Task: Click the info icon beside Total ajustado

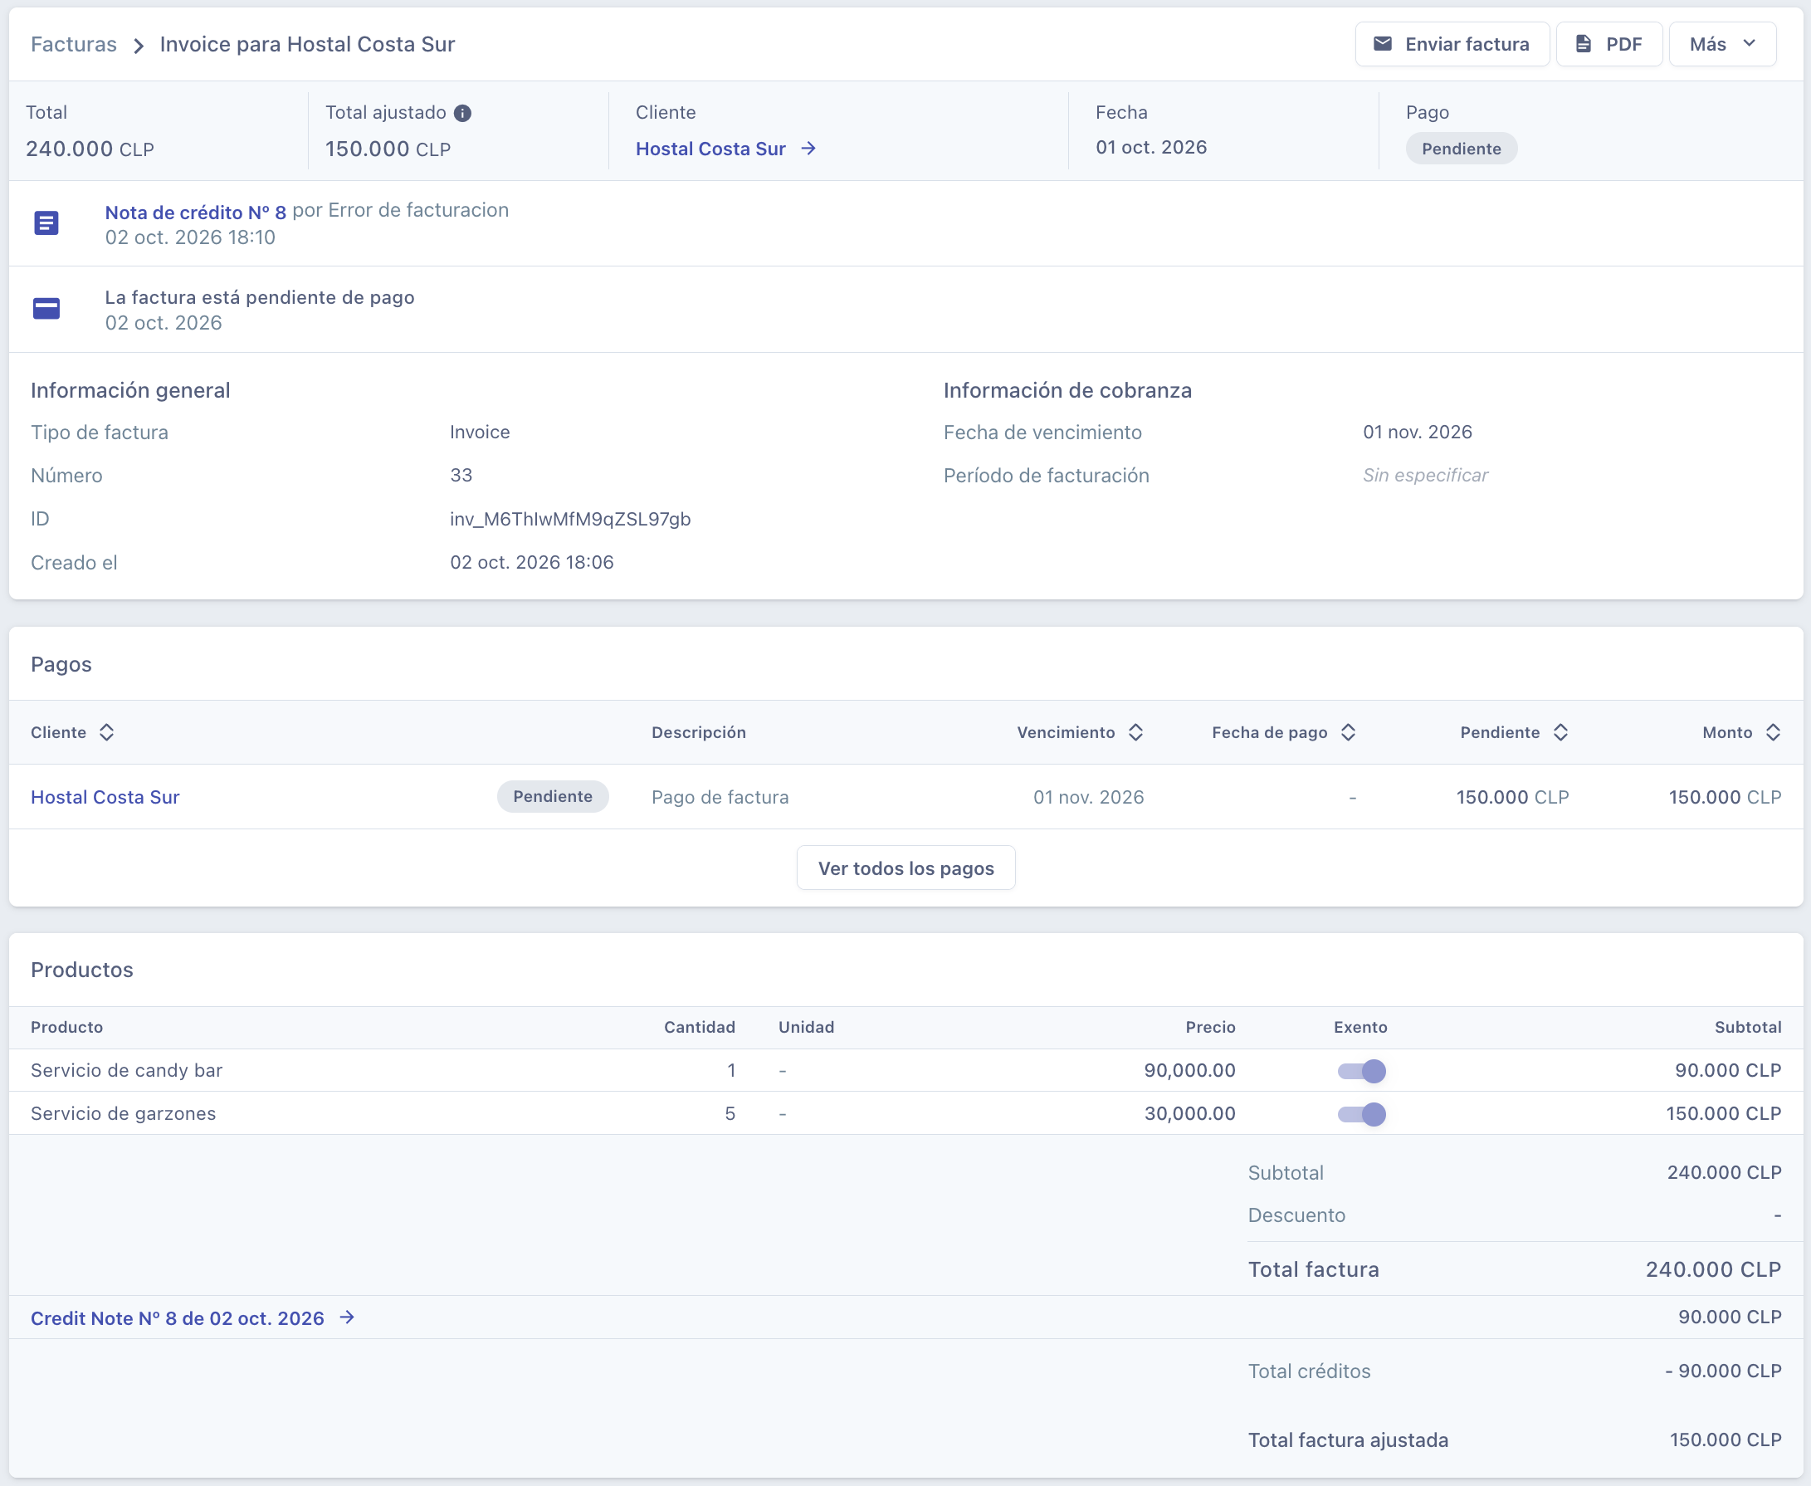Action: 462,113
